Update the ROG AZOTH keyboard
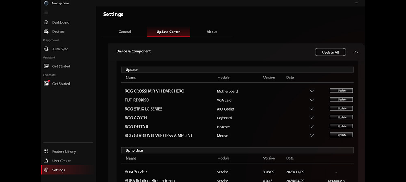Viewport: 406px width, 182px height. coord(341,117)
